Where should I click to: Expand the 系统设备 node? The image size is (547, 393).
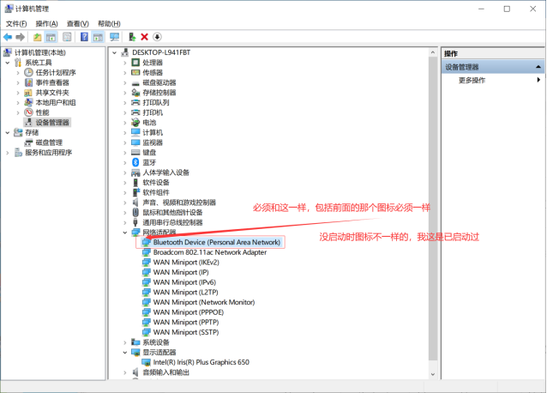(125, 342)
